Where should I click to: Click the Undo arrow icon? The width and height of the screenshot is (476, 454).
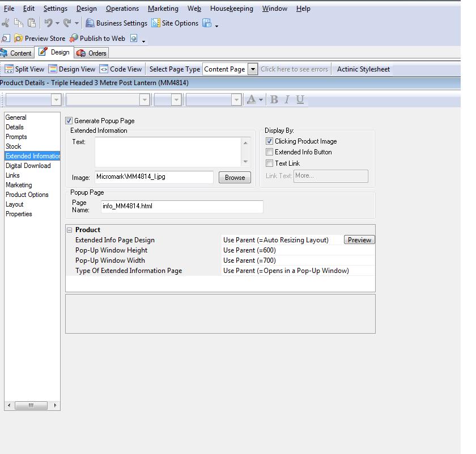click(x=48, y=23)
